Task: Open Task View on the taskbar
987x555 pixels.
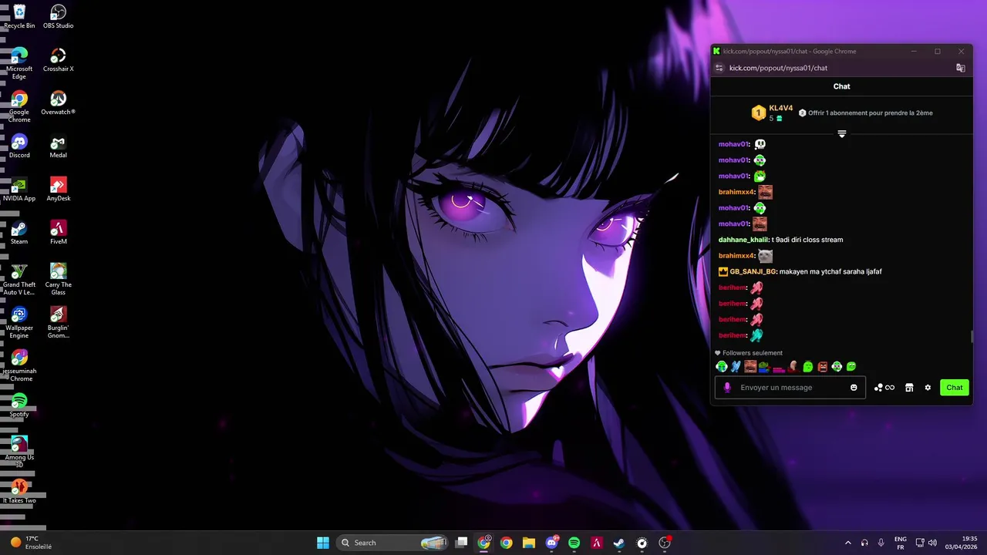Action: 461,543
